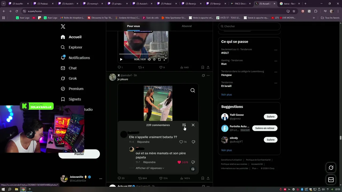Follow Yaël Goosz with Suivre
The width and height of the screenshot is (342, 192).
[270, 117]
